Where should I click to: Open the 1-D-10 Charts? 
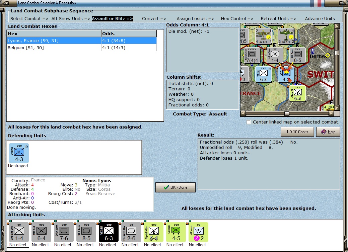pyautogui.click(x=297, y=132)
